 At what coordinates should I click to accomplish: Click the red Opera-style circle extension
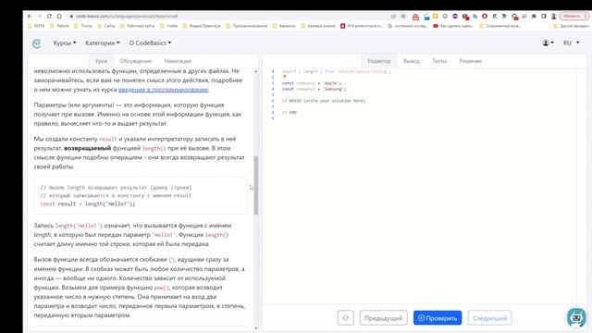click(485, 17)
